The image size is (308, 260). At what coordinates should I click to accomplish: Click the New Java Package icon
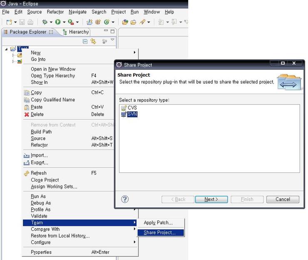pos(98,22)
